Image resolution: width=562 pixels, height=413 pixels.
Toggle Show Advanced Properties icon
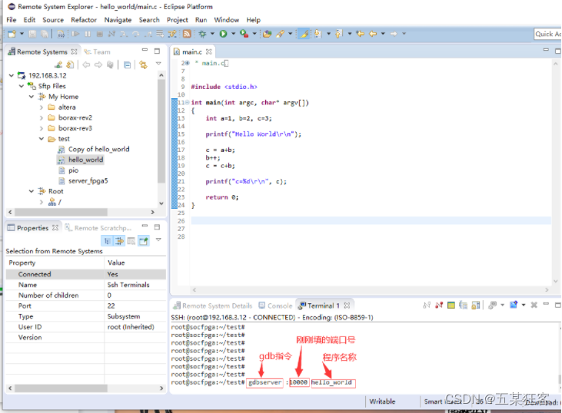pyautogui.click(x=119, y=241)
